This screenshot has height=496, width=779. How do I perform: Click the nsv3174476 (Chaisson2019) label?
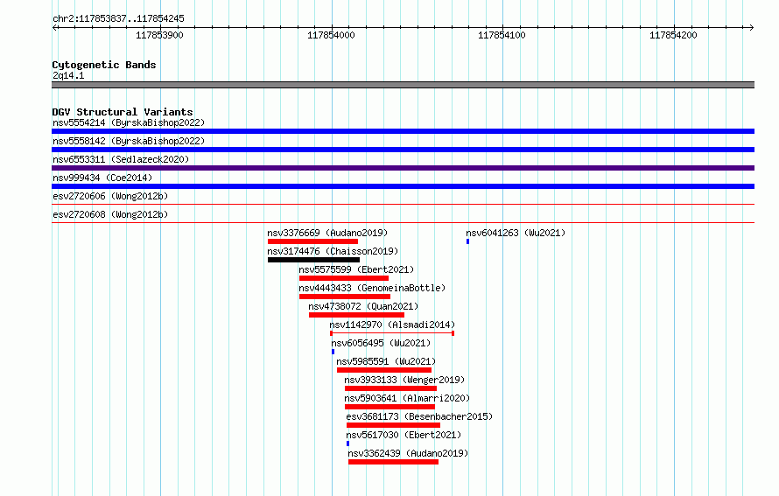pos(333,251)
